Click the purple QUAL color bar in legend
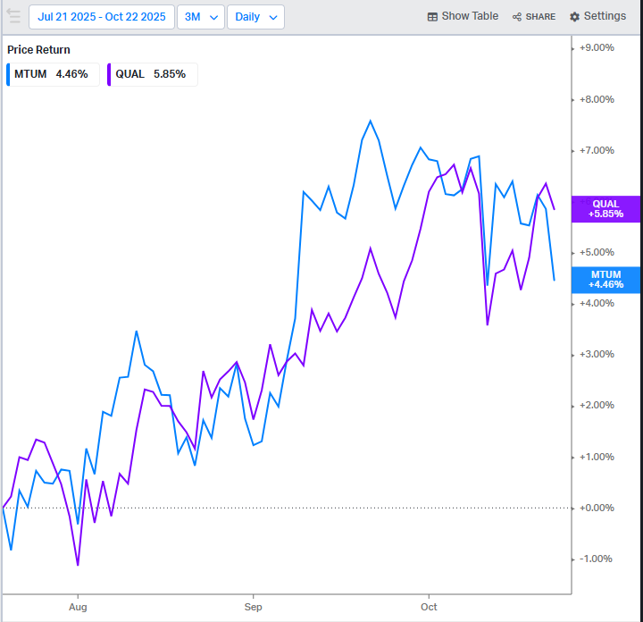The height and width of the screenshot is (622, 643). [109, 74]
